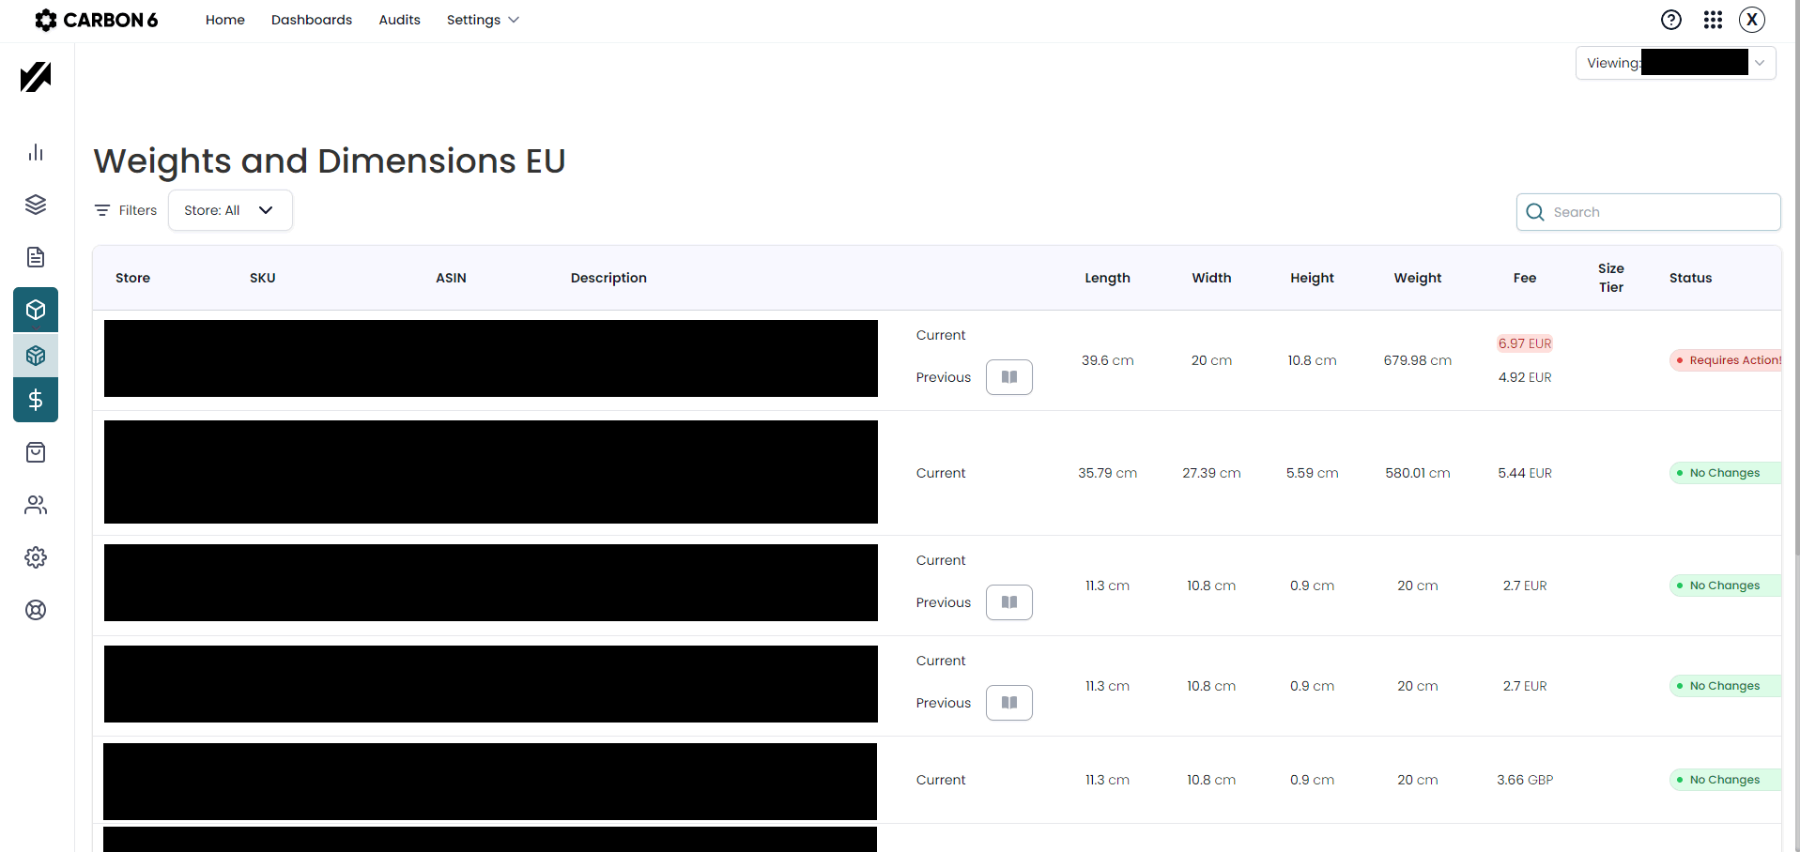
Task: Open the bar chart analytics sidebar icon
Action: [x=36, y=152]
